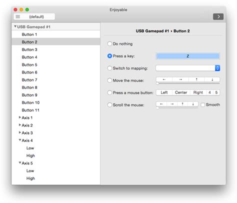Select Low under Axis 5
Viewport: 237px width, 203px height.
(x=56, y=170)
